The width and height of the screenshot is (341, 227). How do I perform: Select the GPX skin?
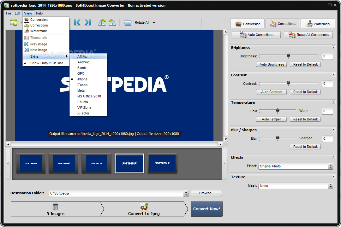[88, 73]
